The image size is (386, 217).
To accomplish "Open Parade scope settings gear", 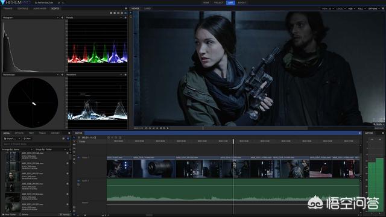I will 125,17.
